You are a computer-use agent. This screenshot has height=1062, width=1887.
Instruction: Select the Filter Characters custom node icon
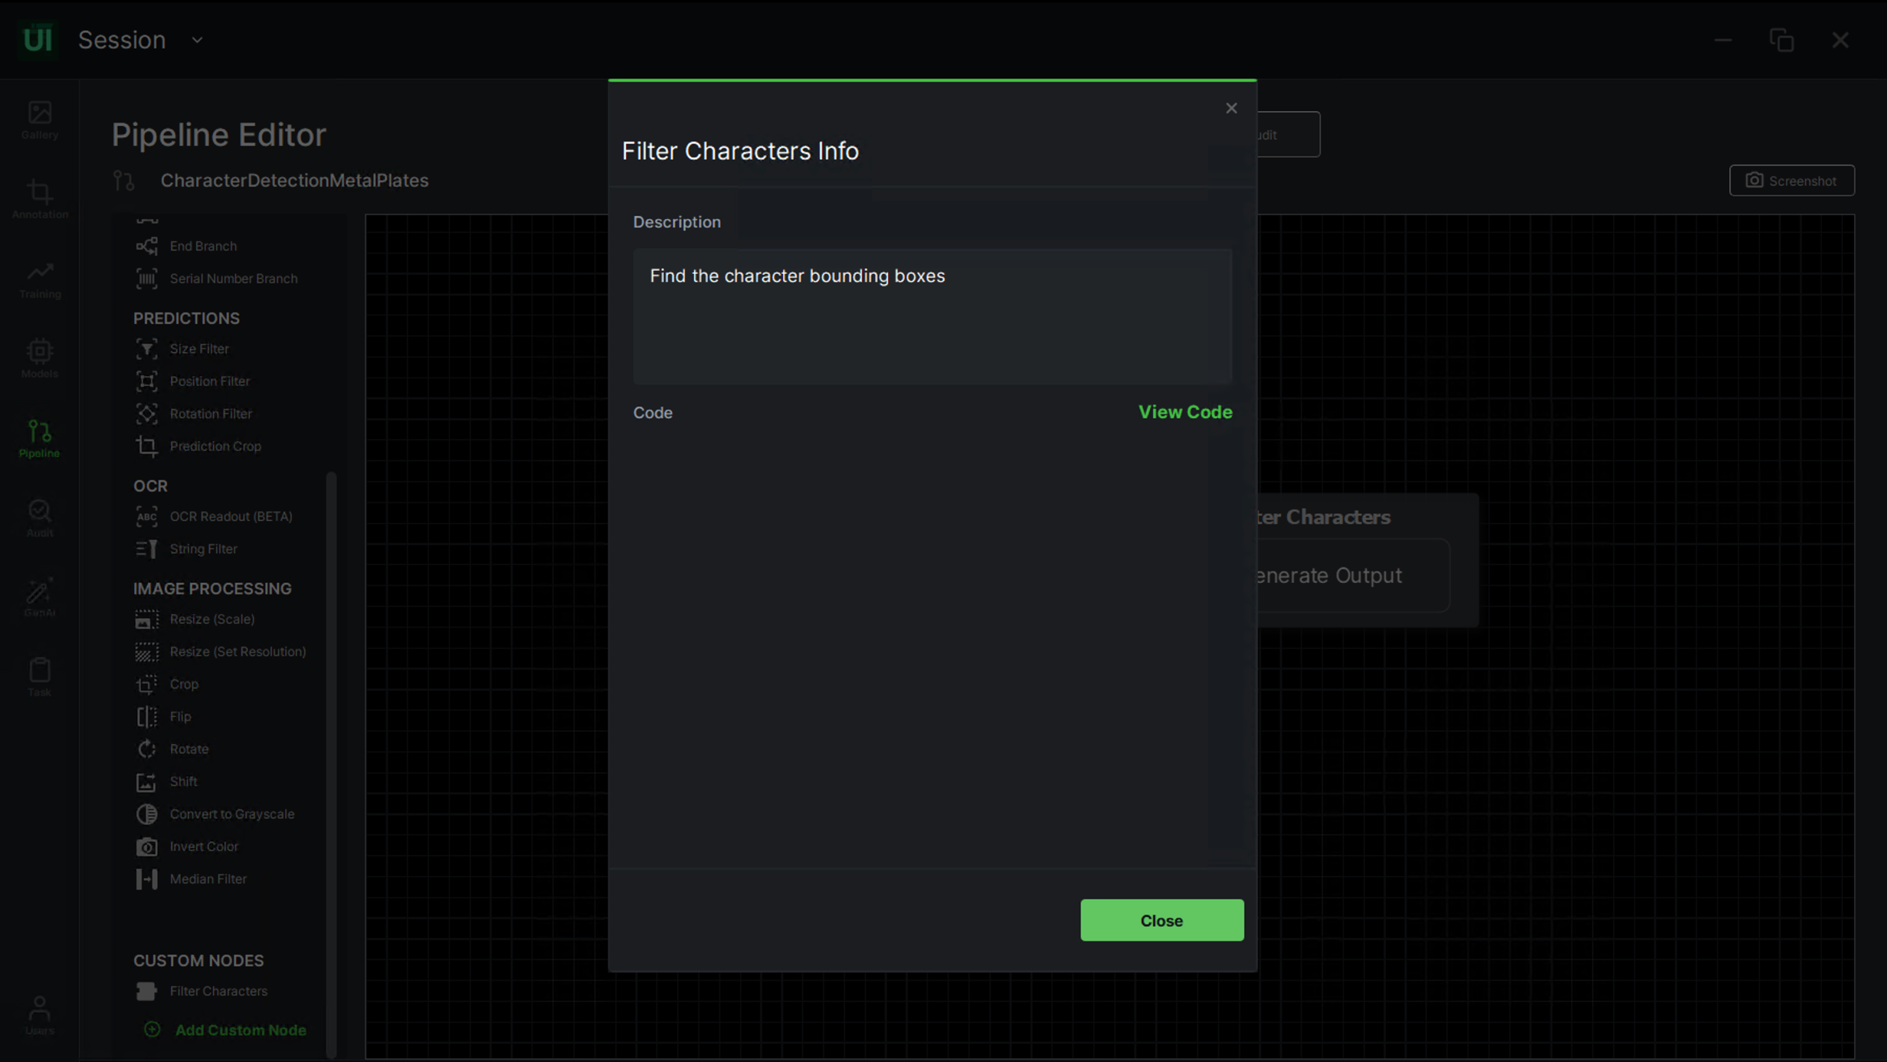(147, 991)
